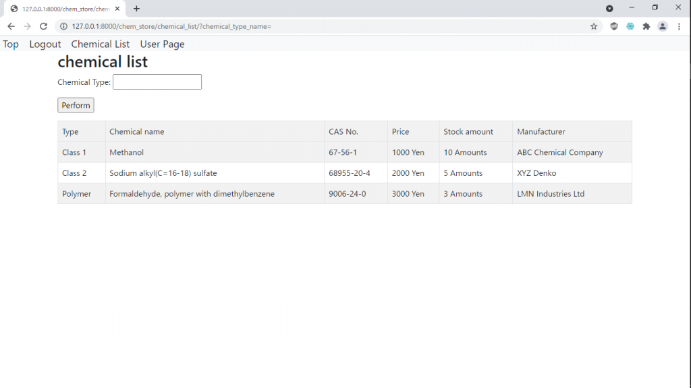
Task: Open the Chemical List nav link
Action: coord(101,44)
